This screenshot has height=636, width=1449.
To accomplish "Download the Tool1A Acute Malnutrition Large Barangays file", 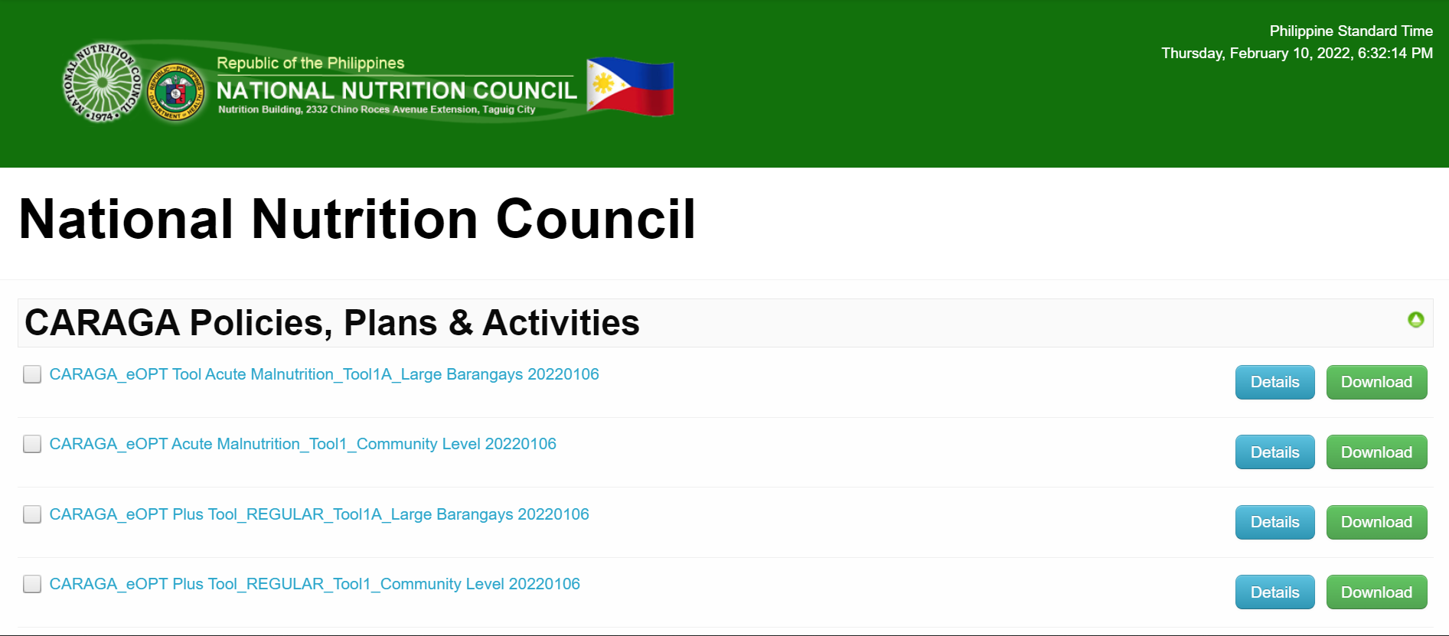I will point(1376,382).
